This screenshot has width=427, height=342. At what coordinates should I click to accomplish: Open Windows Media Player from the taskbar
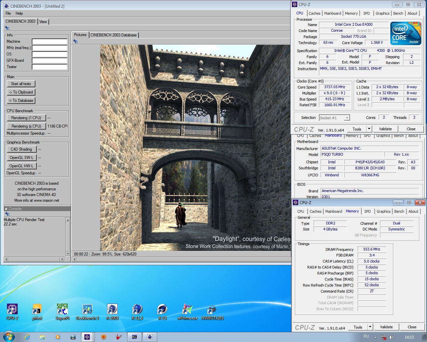[x=58, y=337]
